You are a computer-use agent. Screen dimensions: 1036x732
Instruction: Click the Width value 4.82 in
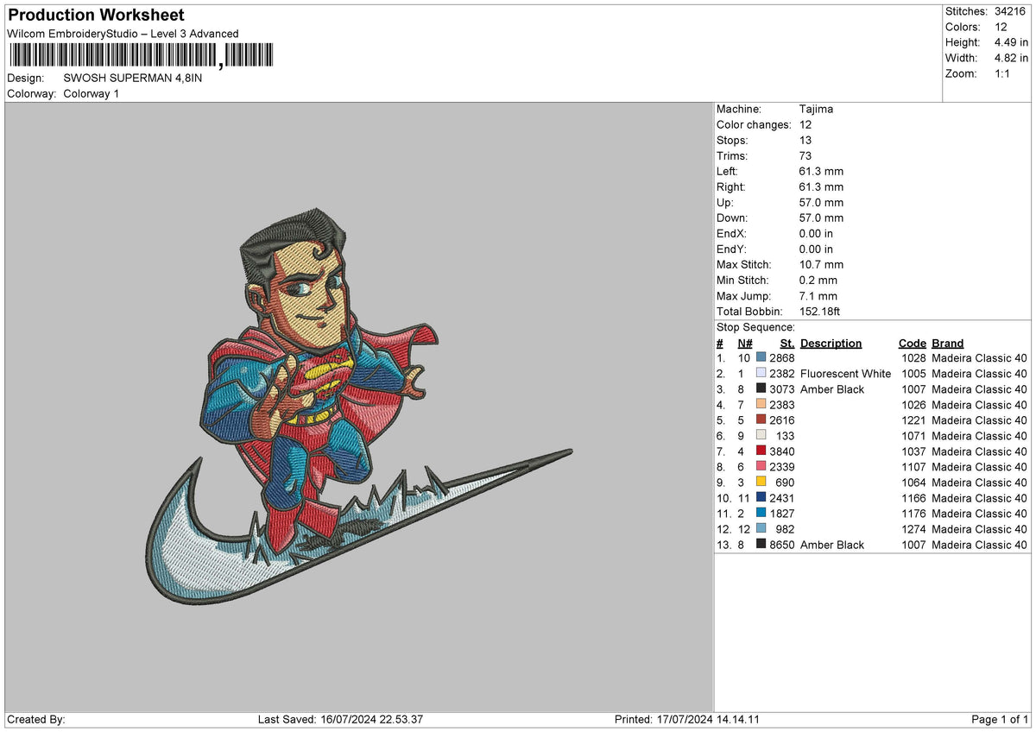pos(1009,58)
